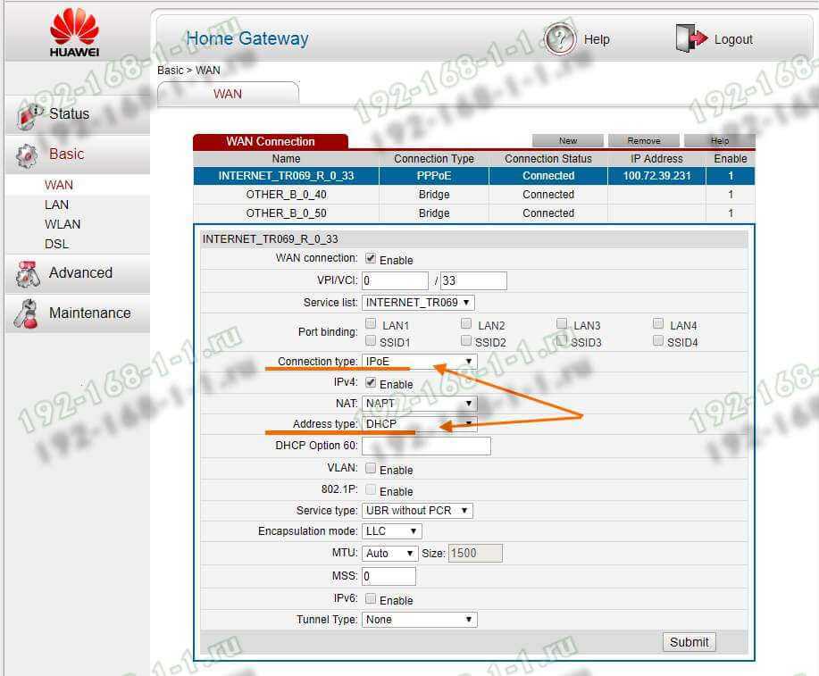This screenshot has width=819, height=676.
Task: Toggle the WAN connection Enable checkbox
Action: pyautogui.click(x=371, y=259)
